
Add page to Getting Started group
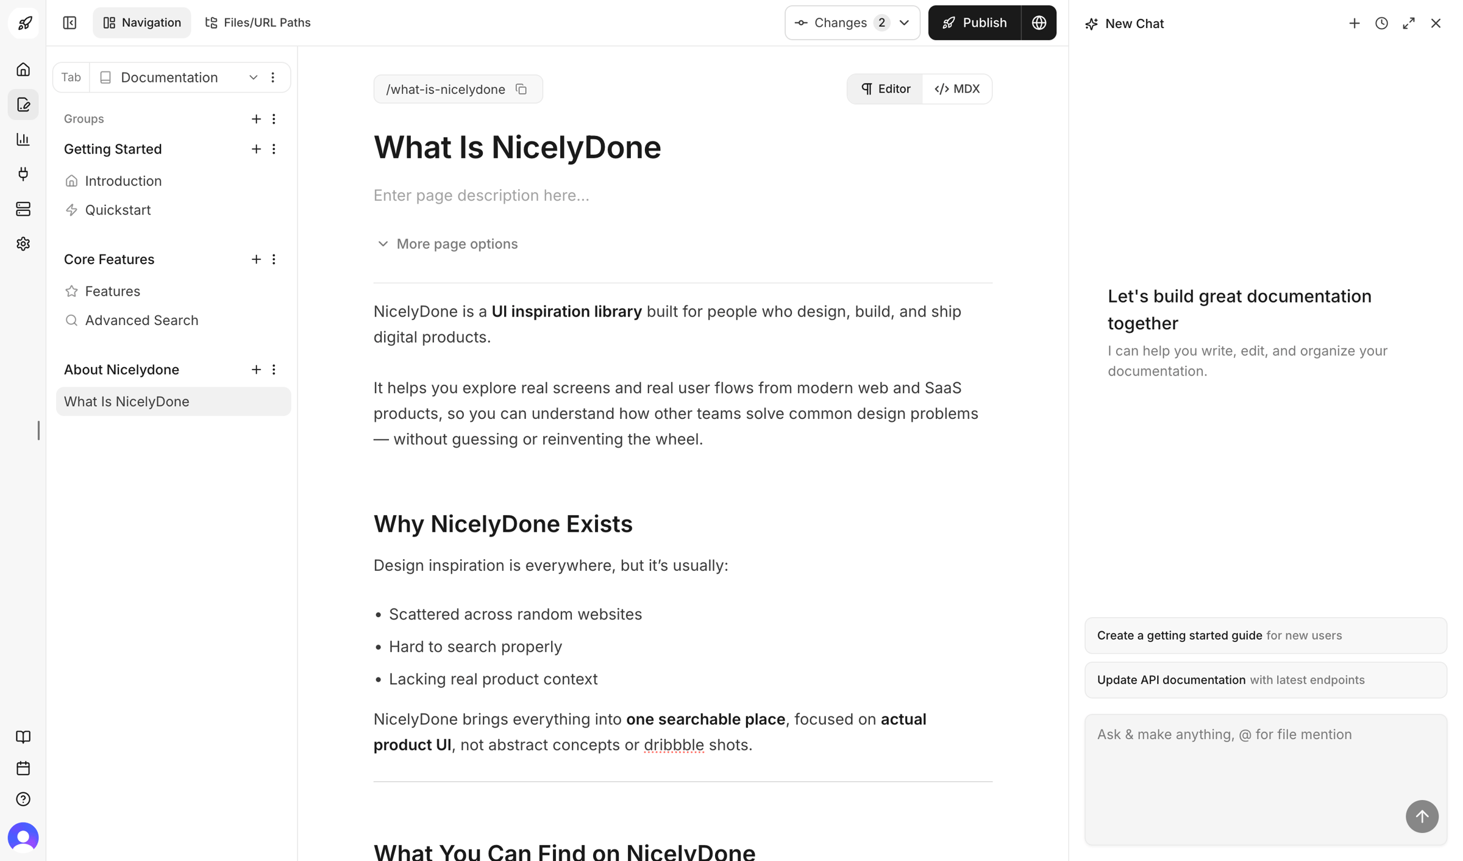coord(256,149)
